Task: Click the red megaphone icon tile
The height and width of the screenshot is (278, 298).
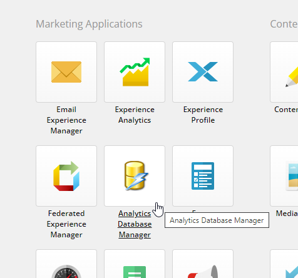Action: 203,264
